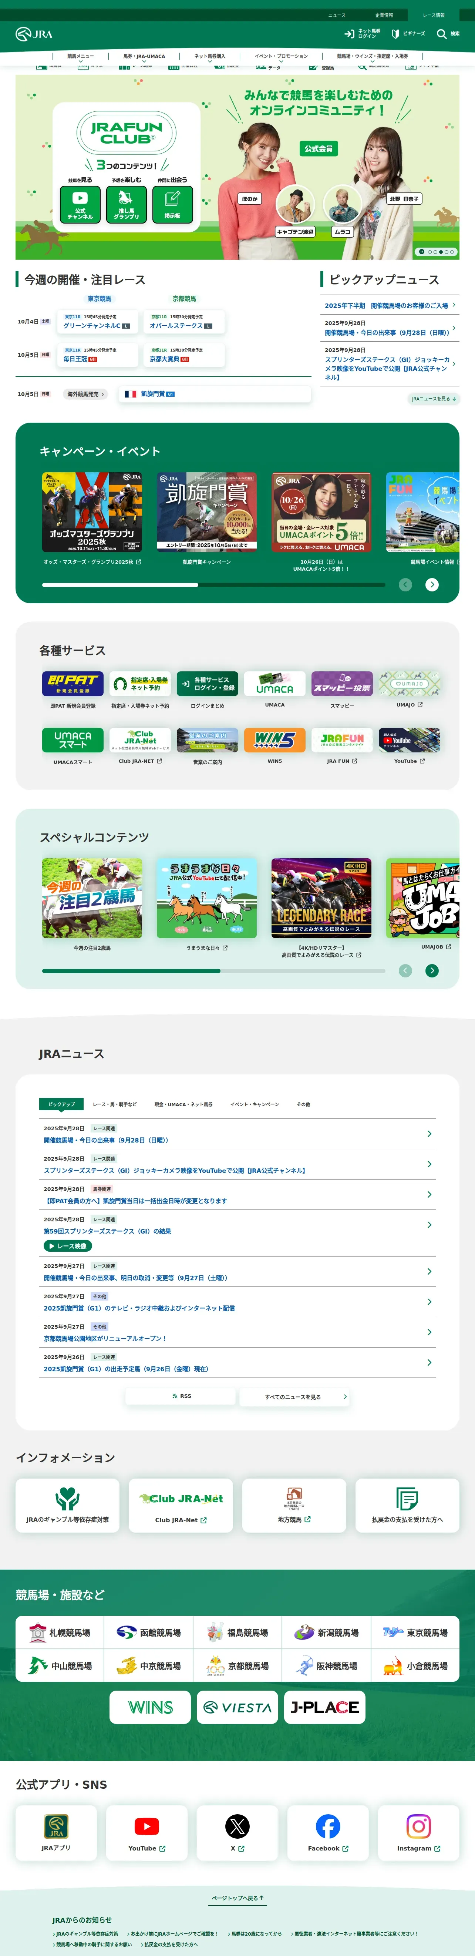Open 公式チャンネル play icon tile

click(x=80, y=204)
